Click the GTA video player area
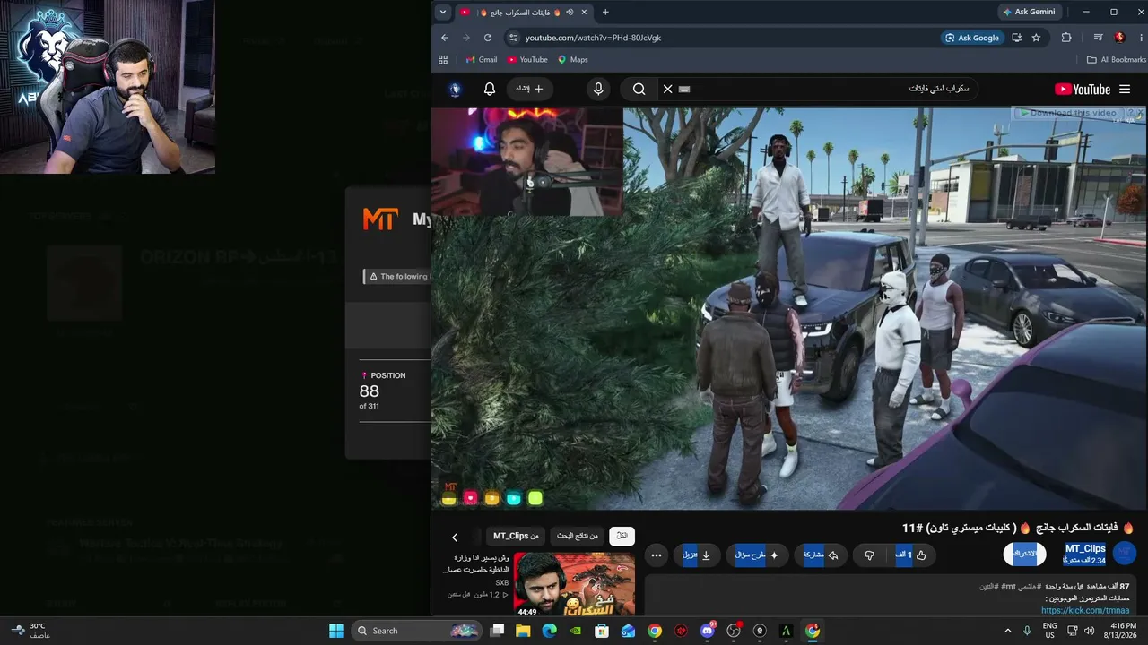The width and height of the screenshot is (1148, 645). [788, 308]
